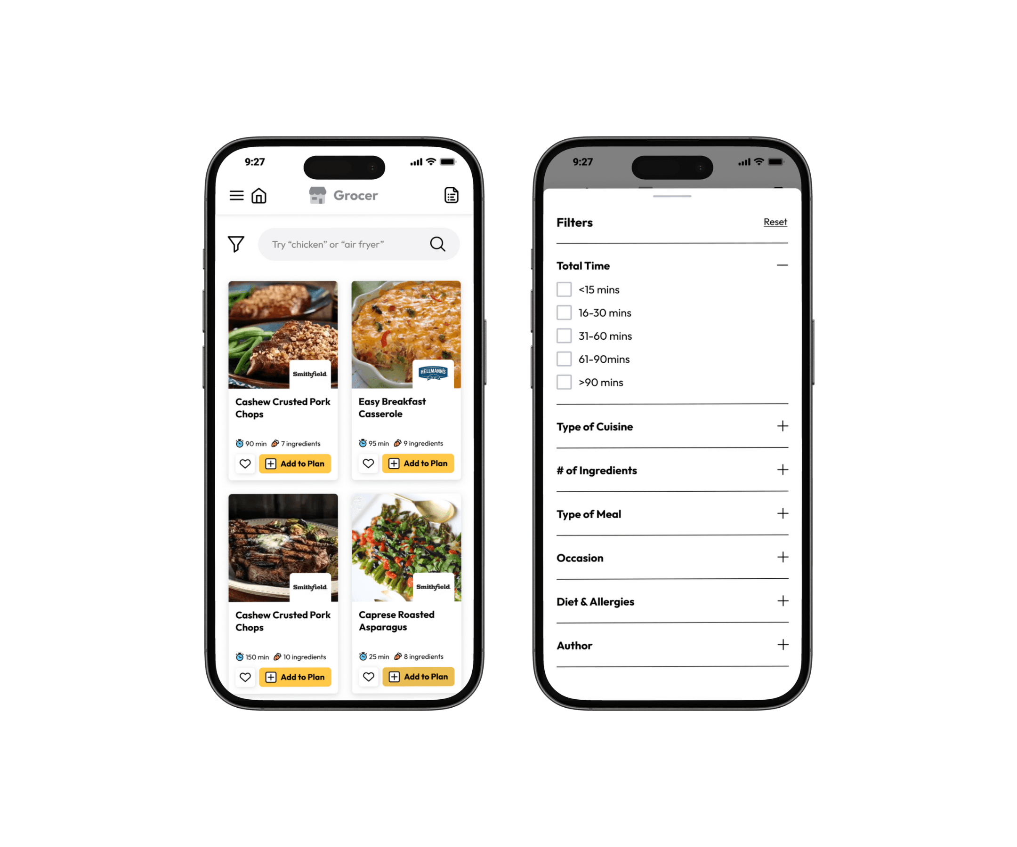Tap Add to Plan for Easy Breakfast Casserole
Image resolution: width=1017 pixels, height=847 pixels.
tap(419, 462)
